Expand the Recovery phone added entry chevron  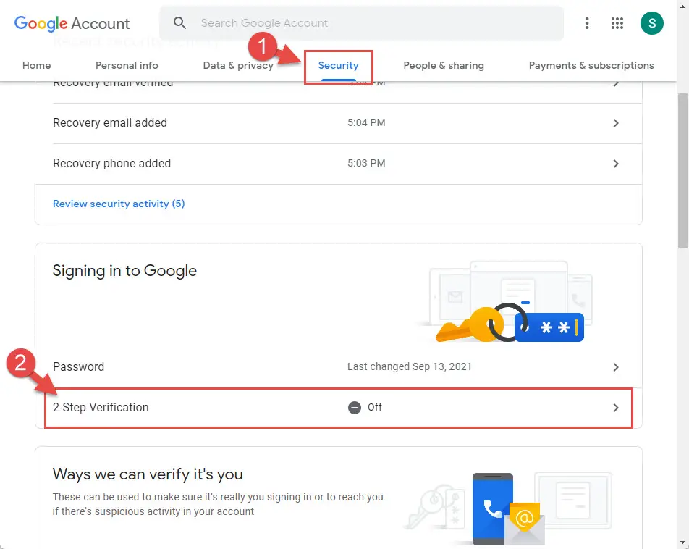coord(616,164)
